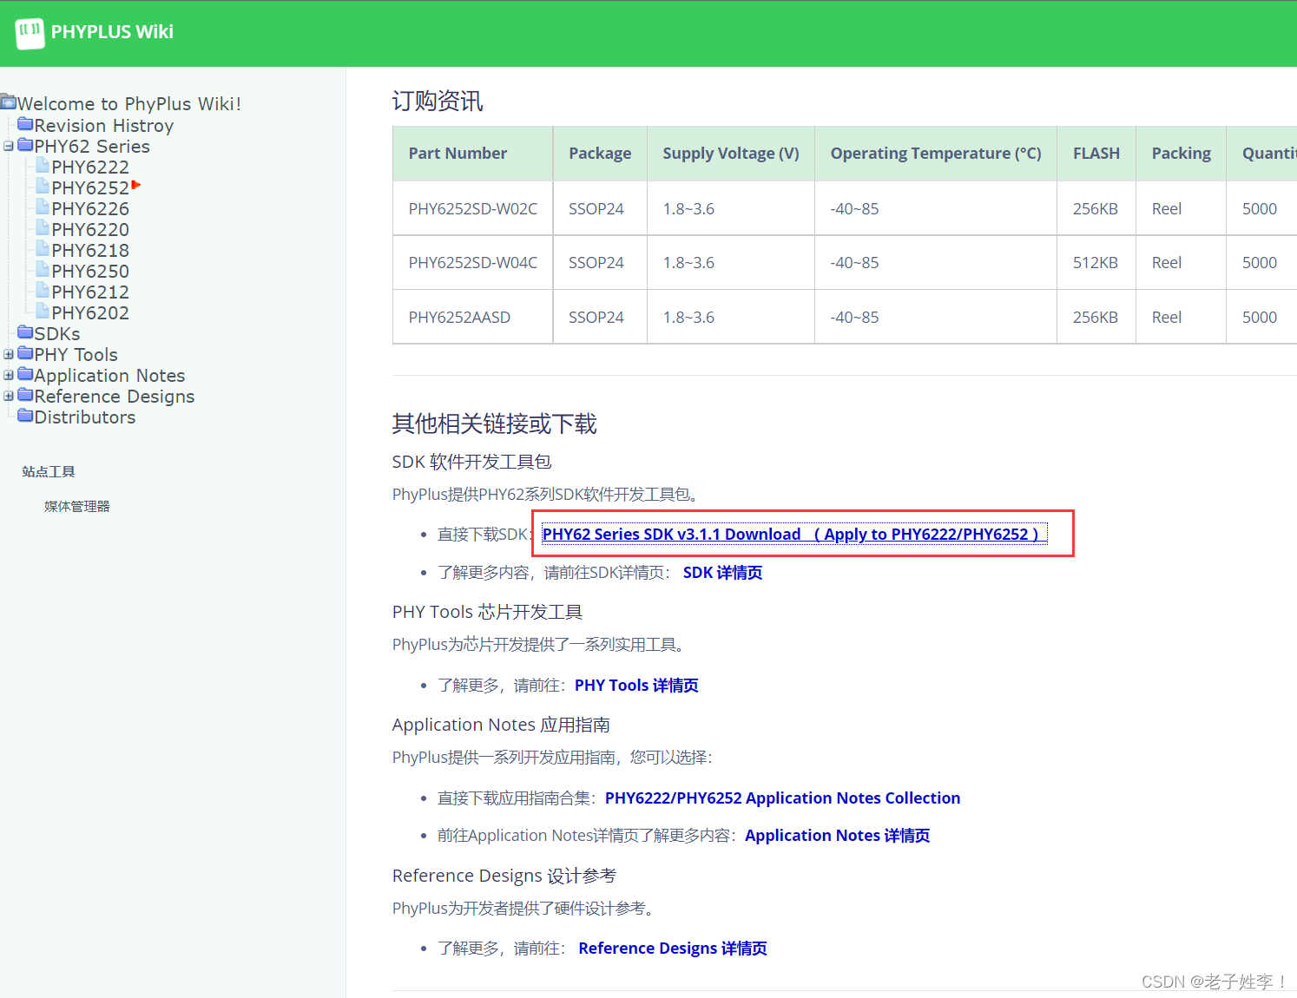Open PHY Tools in the sidebar tree
The image size is (1297, 998).
[76, 355]
